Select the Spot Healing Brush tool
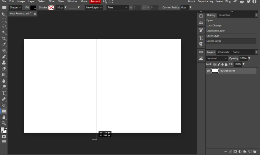 (x=4, y=51)
